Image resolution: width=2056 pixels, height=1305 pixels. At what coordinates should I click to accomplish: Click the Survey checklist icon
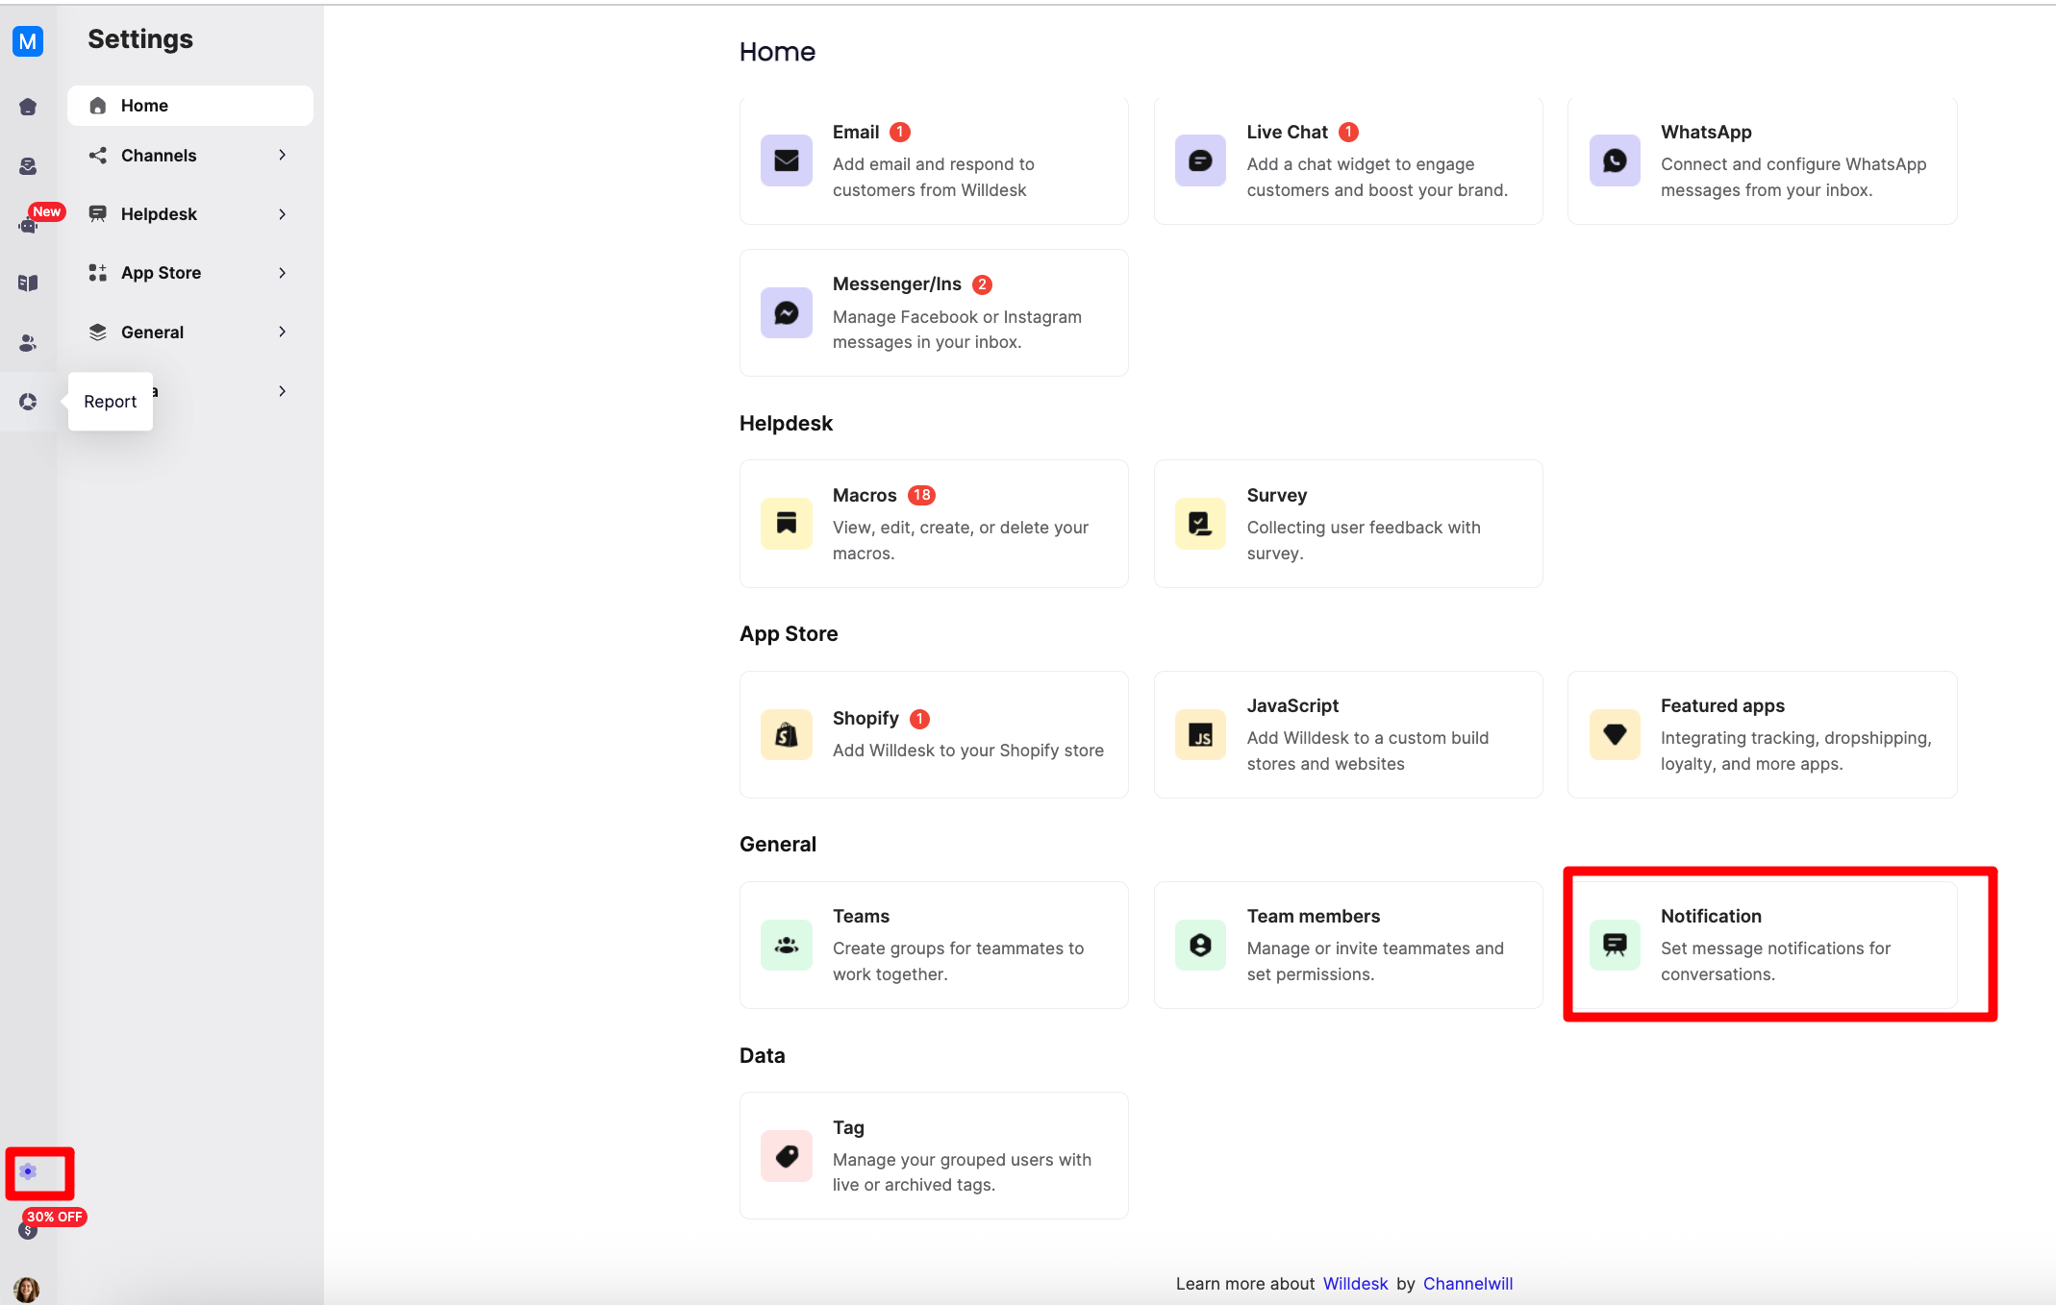(x=1200, y=524)
